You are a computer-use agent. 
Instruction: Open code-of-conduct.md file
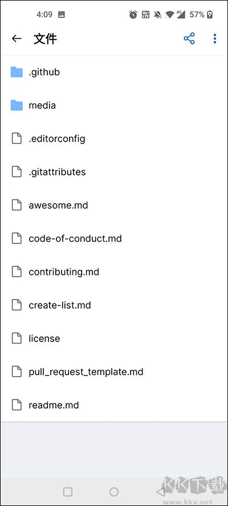pos(114,238)
